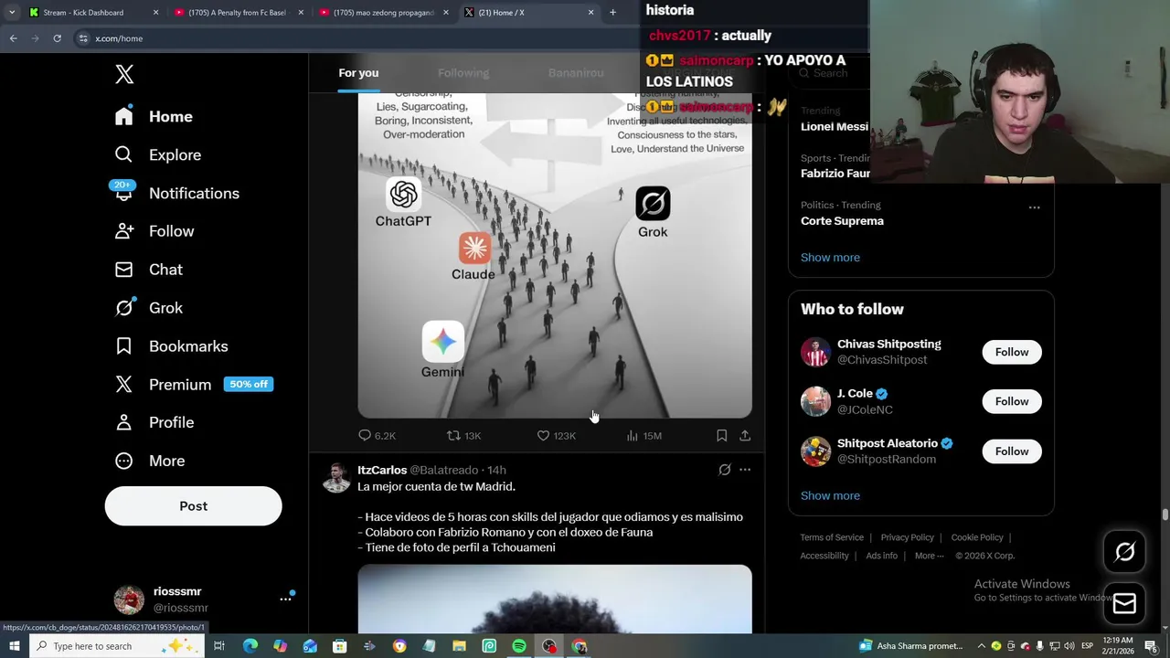Share the AI crossroads post
The image size is (1170, 658).
point(745,436)
